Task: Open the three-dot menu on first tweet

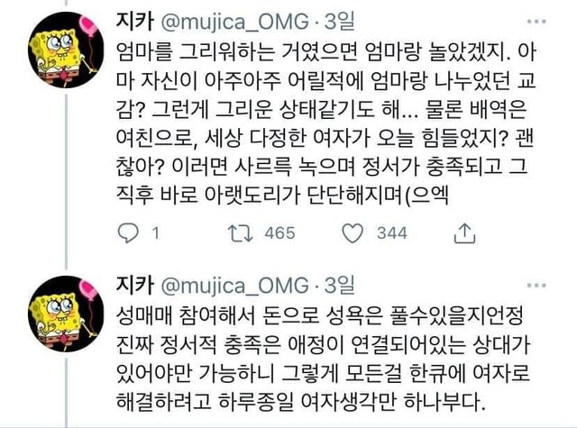Action: 536,22
